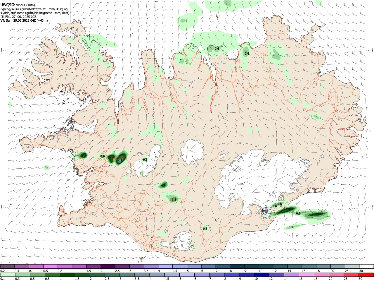Pick the upper snow legend swatch labeled 20
The image size is (374, 281).
[337, 267]
